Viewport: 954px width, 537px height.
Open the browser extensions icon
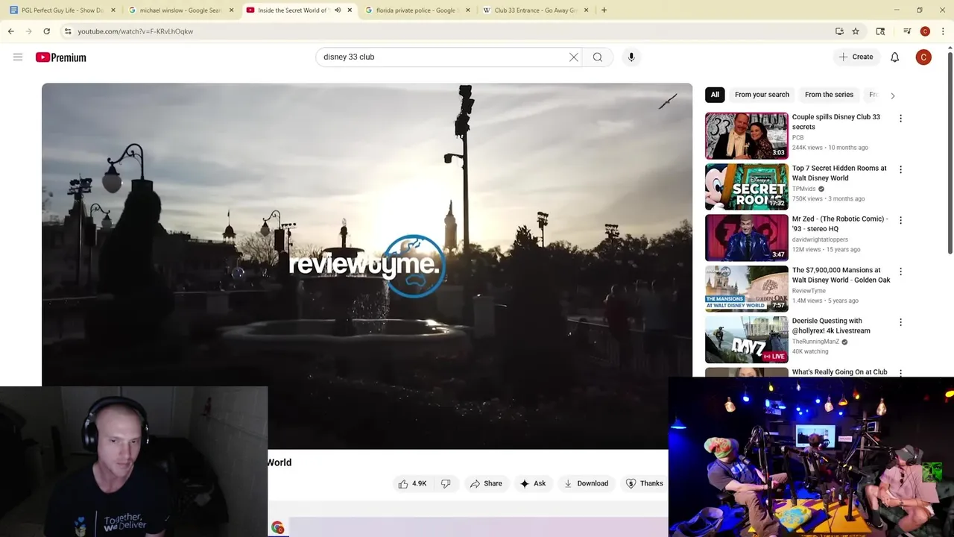tap(880, 31)
